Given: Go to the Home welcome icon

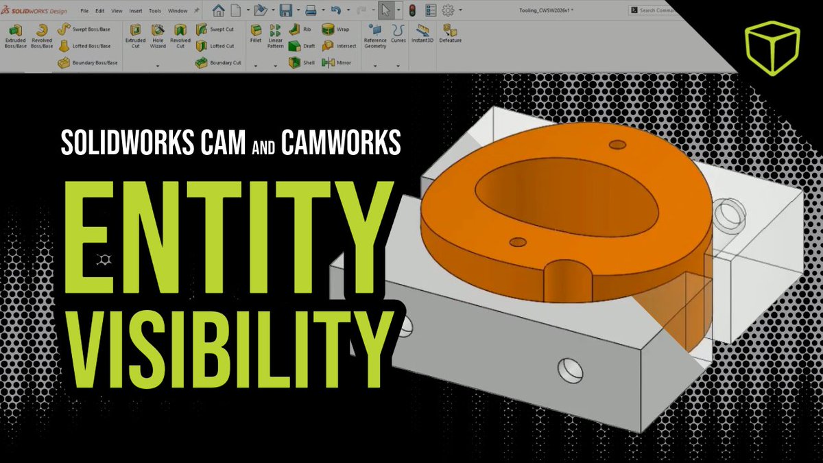Looking at the screenshot, I should click(219, 10).
